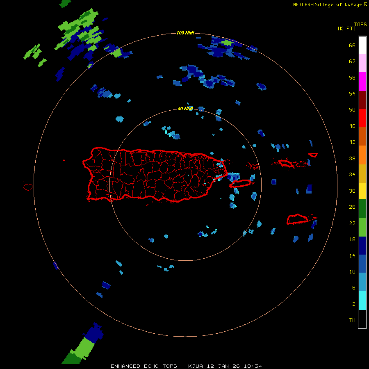Click the legend value 30
Image resolution: width=369 pixels, height=369 pixels.
pyautogui.click(x=352, y=191)
